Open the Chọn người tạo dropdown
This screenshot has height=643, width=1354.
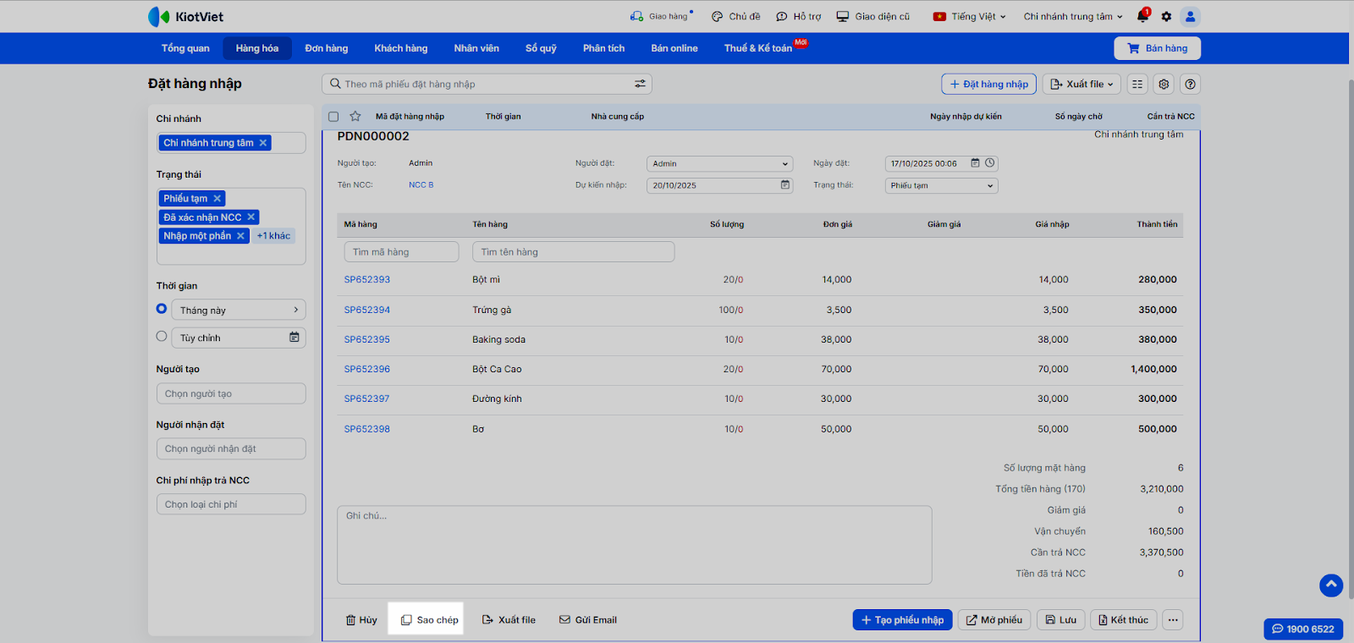tap(231, 393)
